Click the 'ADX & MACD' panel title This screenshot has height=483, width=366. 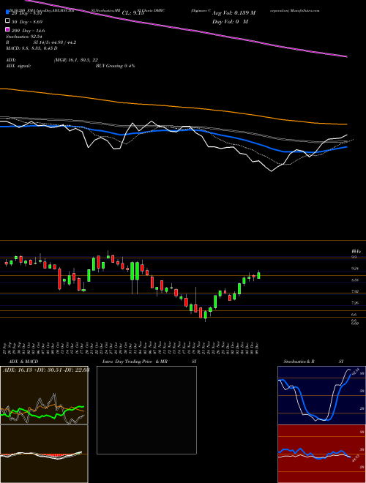[23, 362]
